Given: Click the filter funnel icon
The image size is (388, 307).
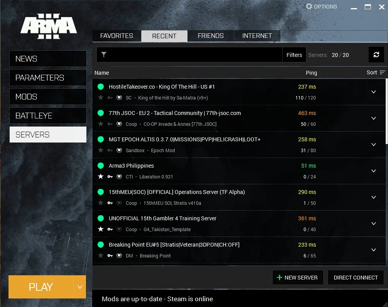Looking at the screenshot, I should [104, 55].
